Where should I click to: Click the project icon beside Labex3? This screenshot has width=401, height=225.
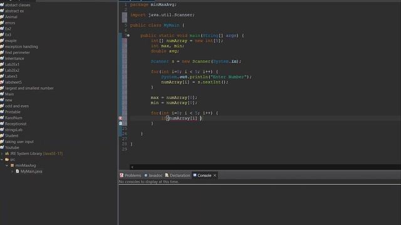(x=2, y=76)
